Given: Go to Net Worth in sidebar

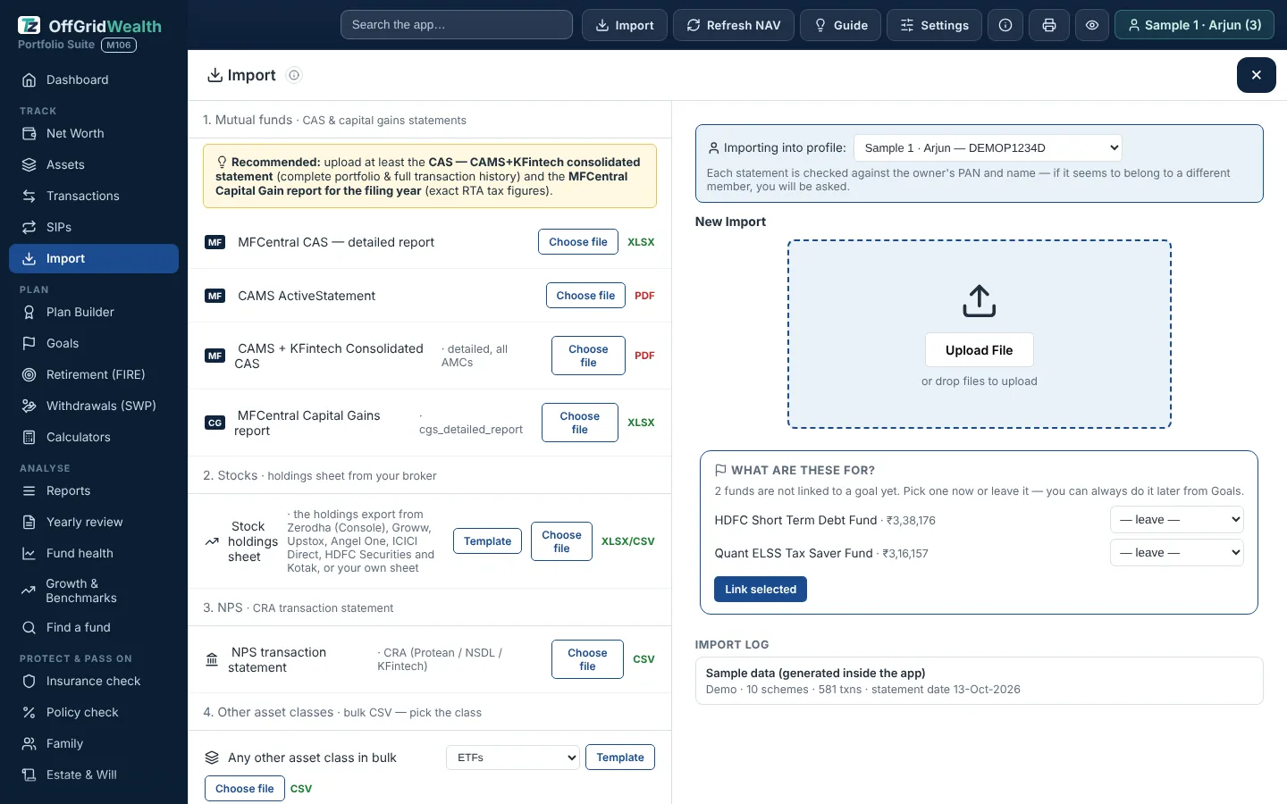Looking at the screenshot, I should coord(94,133).
